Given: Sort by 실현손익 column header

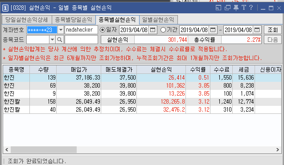Looking at the screenshot, I should (x=161, y=69).
